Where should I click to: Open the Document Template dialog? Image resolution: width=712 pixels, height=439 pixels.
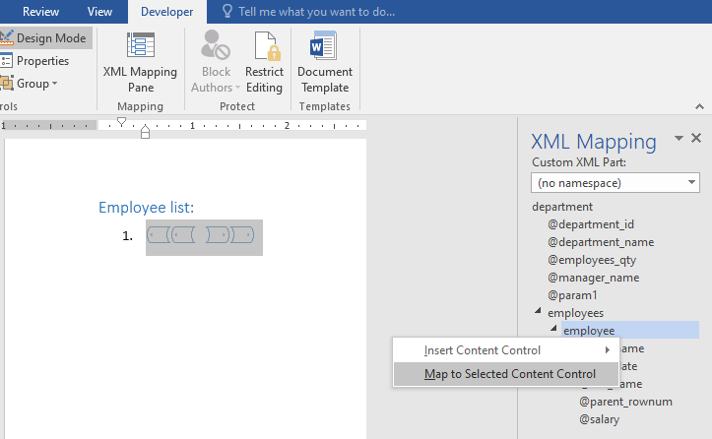[325, 62]
